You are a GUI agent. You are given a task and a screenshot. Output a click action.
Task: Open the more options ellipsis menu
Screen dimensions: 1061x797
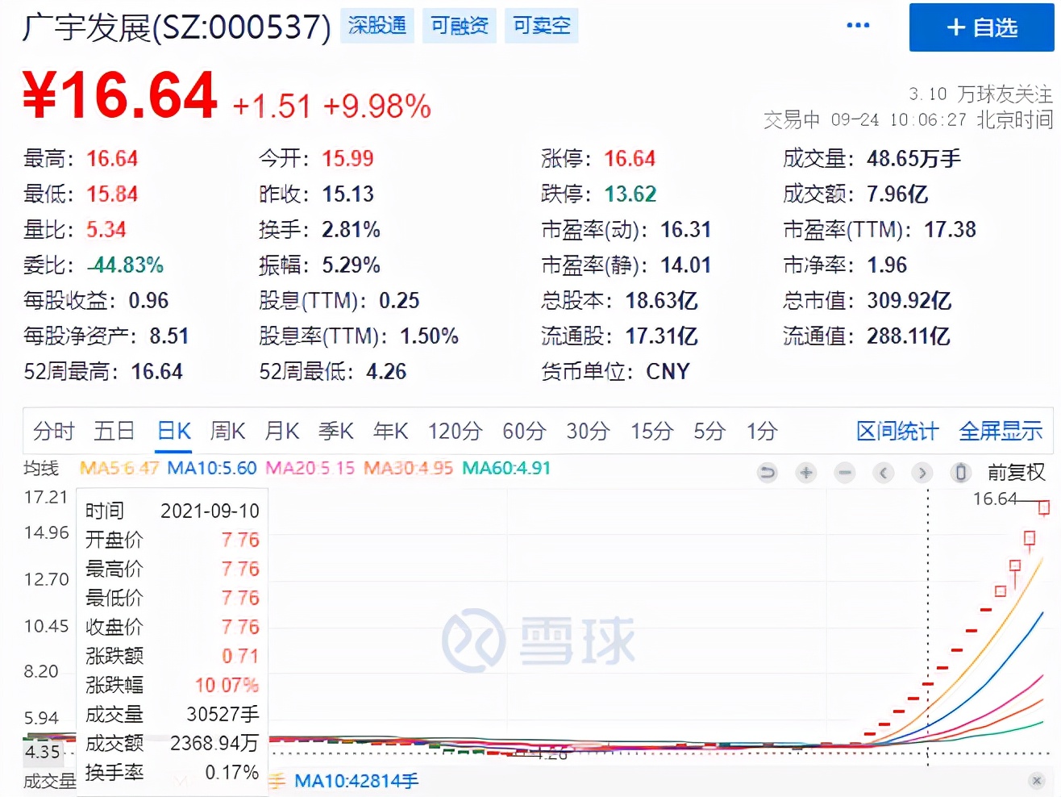click(858, 26)
